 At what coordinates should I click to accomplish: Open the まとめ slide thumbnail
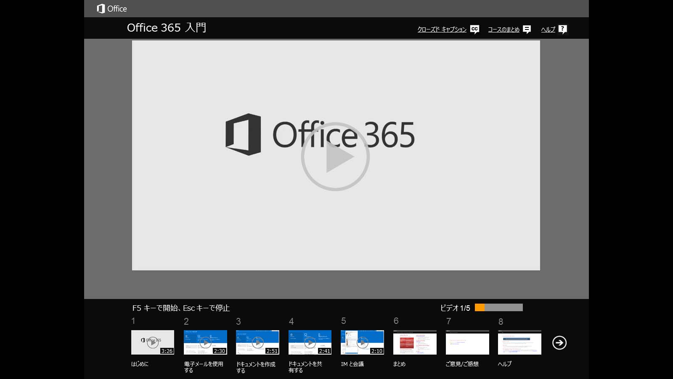point(415,342)
